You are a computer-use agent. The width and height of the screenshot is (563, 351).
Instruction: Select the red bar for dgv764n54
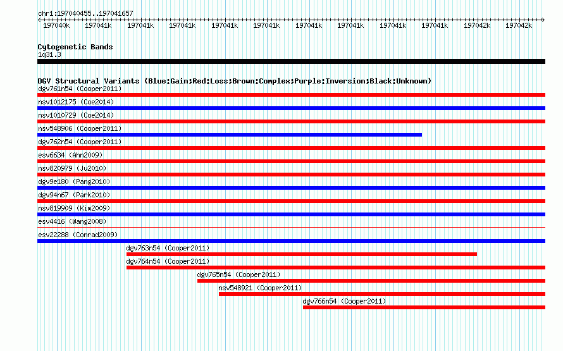tap(336, 268)
